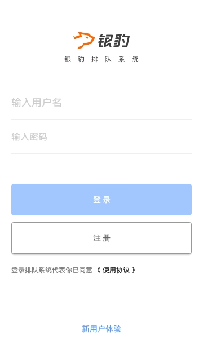Click the 豹 character in the subtitle

click(x=81, y=59)
